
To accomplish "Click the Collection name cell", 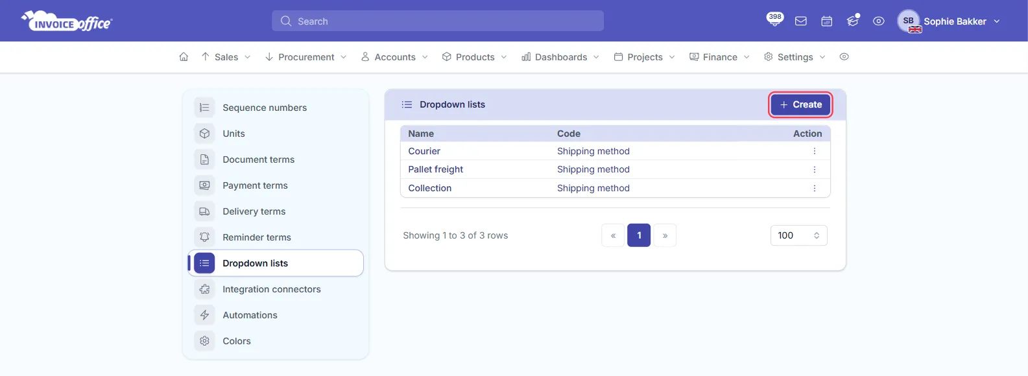I will coord(430,188).
